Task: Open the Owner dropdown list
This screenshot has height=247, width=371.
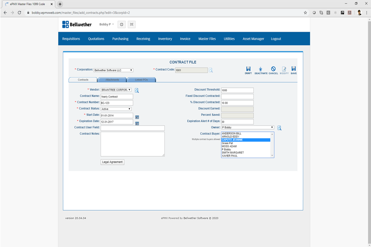Action: 247,128
